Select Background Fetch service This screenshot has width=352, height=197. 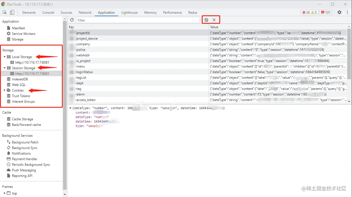[x=25, y=142]
